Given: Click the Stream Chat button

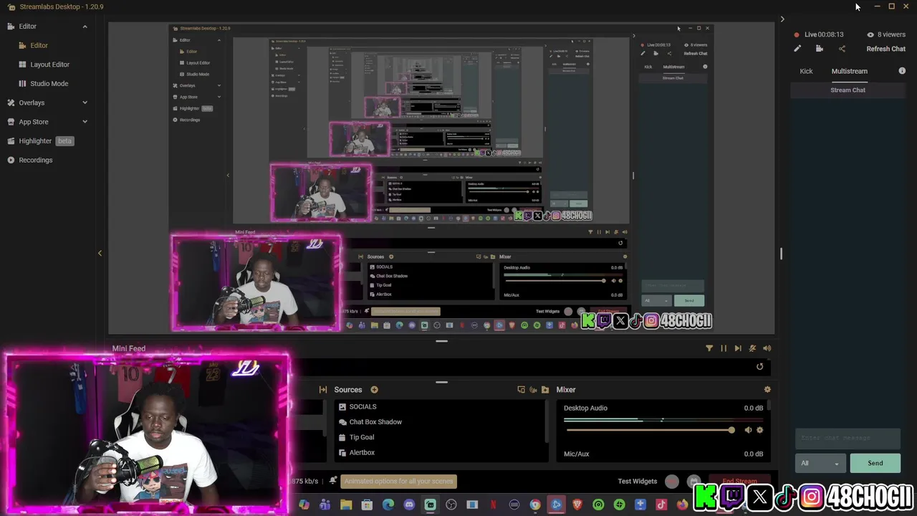Looking at the screenshot, I should coord(848,90).
